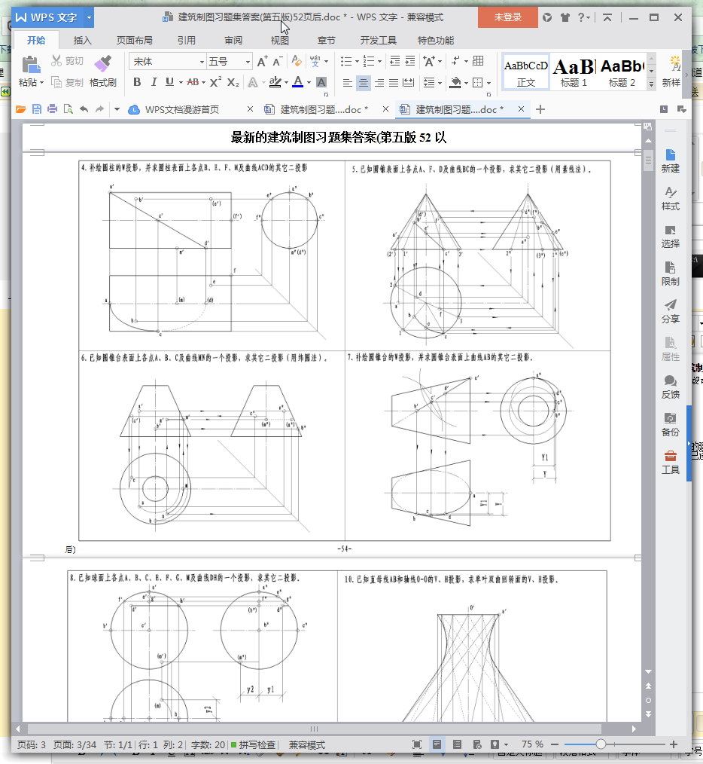Clear formatting with the eraser icon
Viewport: 703px width, 764px height.
296,61
